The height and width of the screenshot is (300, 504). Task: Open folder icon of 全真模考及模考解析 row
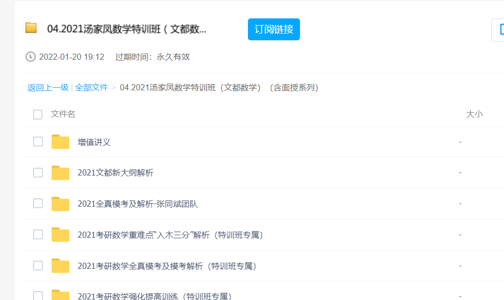point(60,266)
